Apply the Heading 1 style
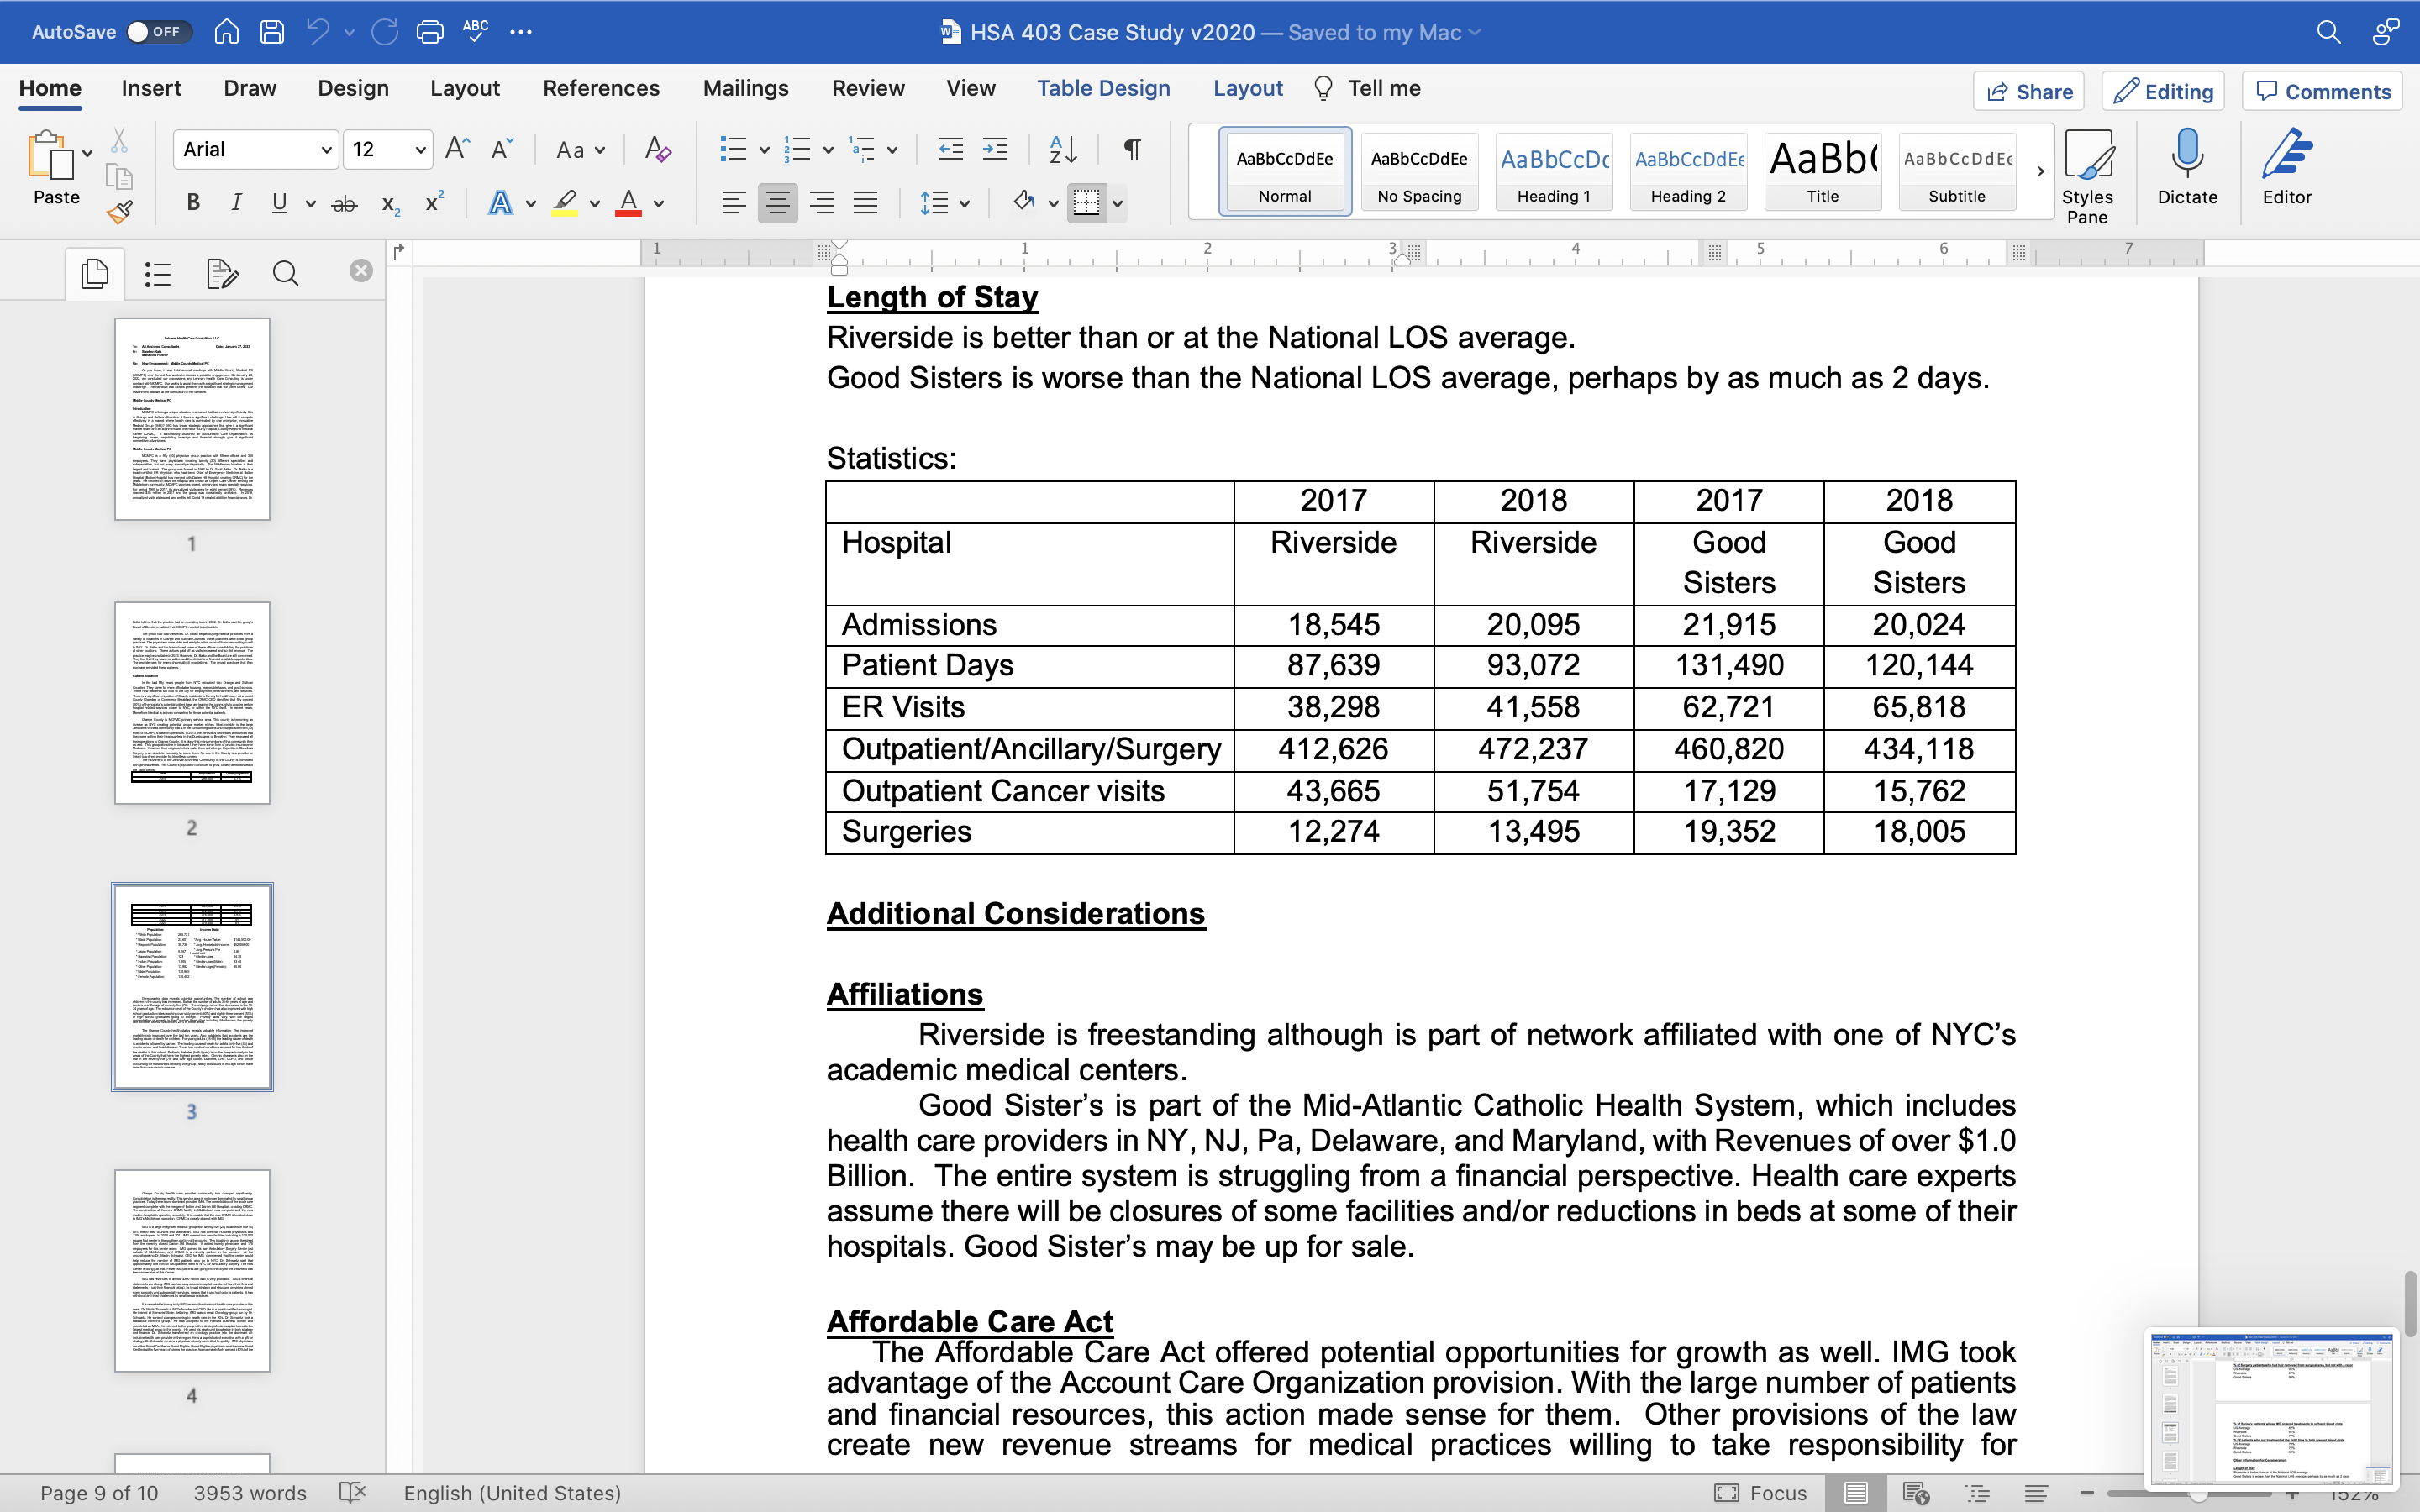Image resolution: width=2420 pixels, height=1512 pixels. pos(1553,171)
